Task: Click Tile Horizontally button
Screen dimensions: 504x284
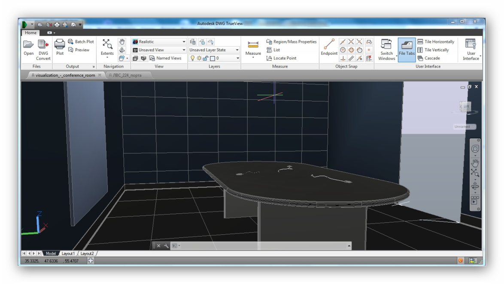Action: (x=436, y=42)
